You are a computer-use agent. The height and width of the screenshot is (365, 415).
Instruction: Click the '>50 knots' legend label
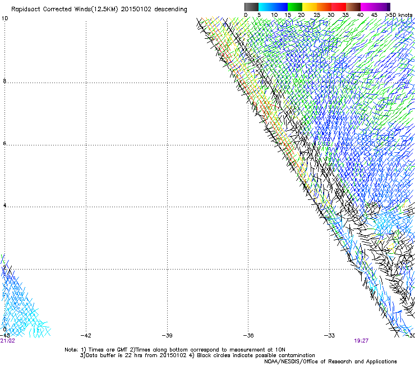click(399, 15)
